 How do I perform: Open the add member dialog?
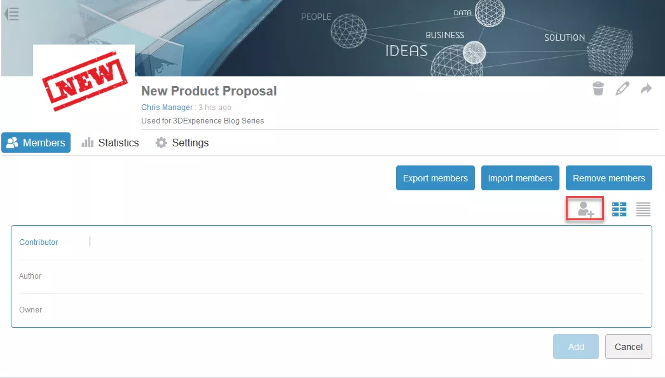[x=584, y=209]
